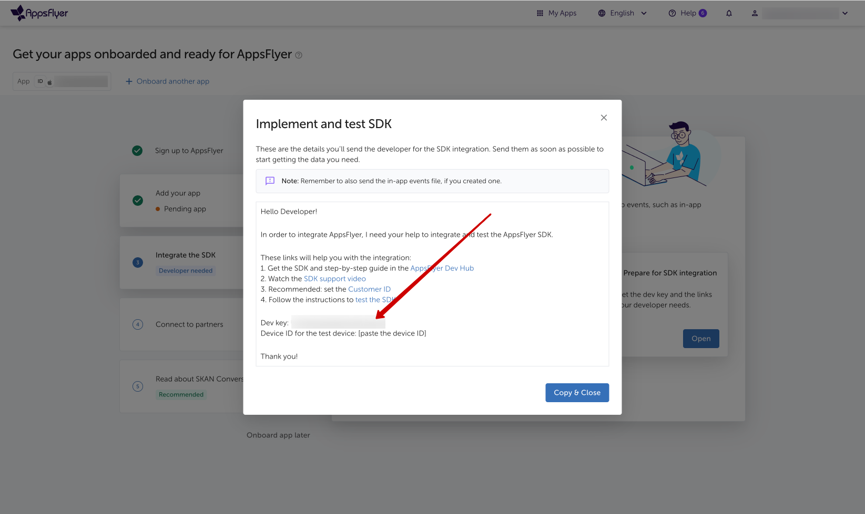Click the Open button in background
865x514 pixels.
701,339
